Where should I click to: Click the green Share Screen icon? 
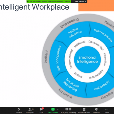53,109
